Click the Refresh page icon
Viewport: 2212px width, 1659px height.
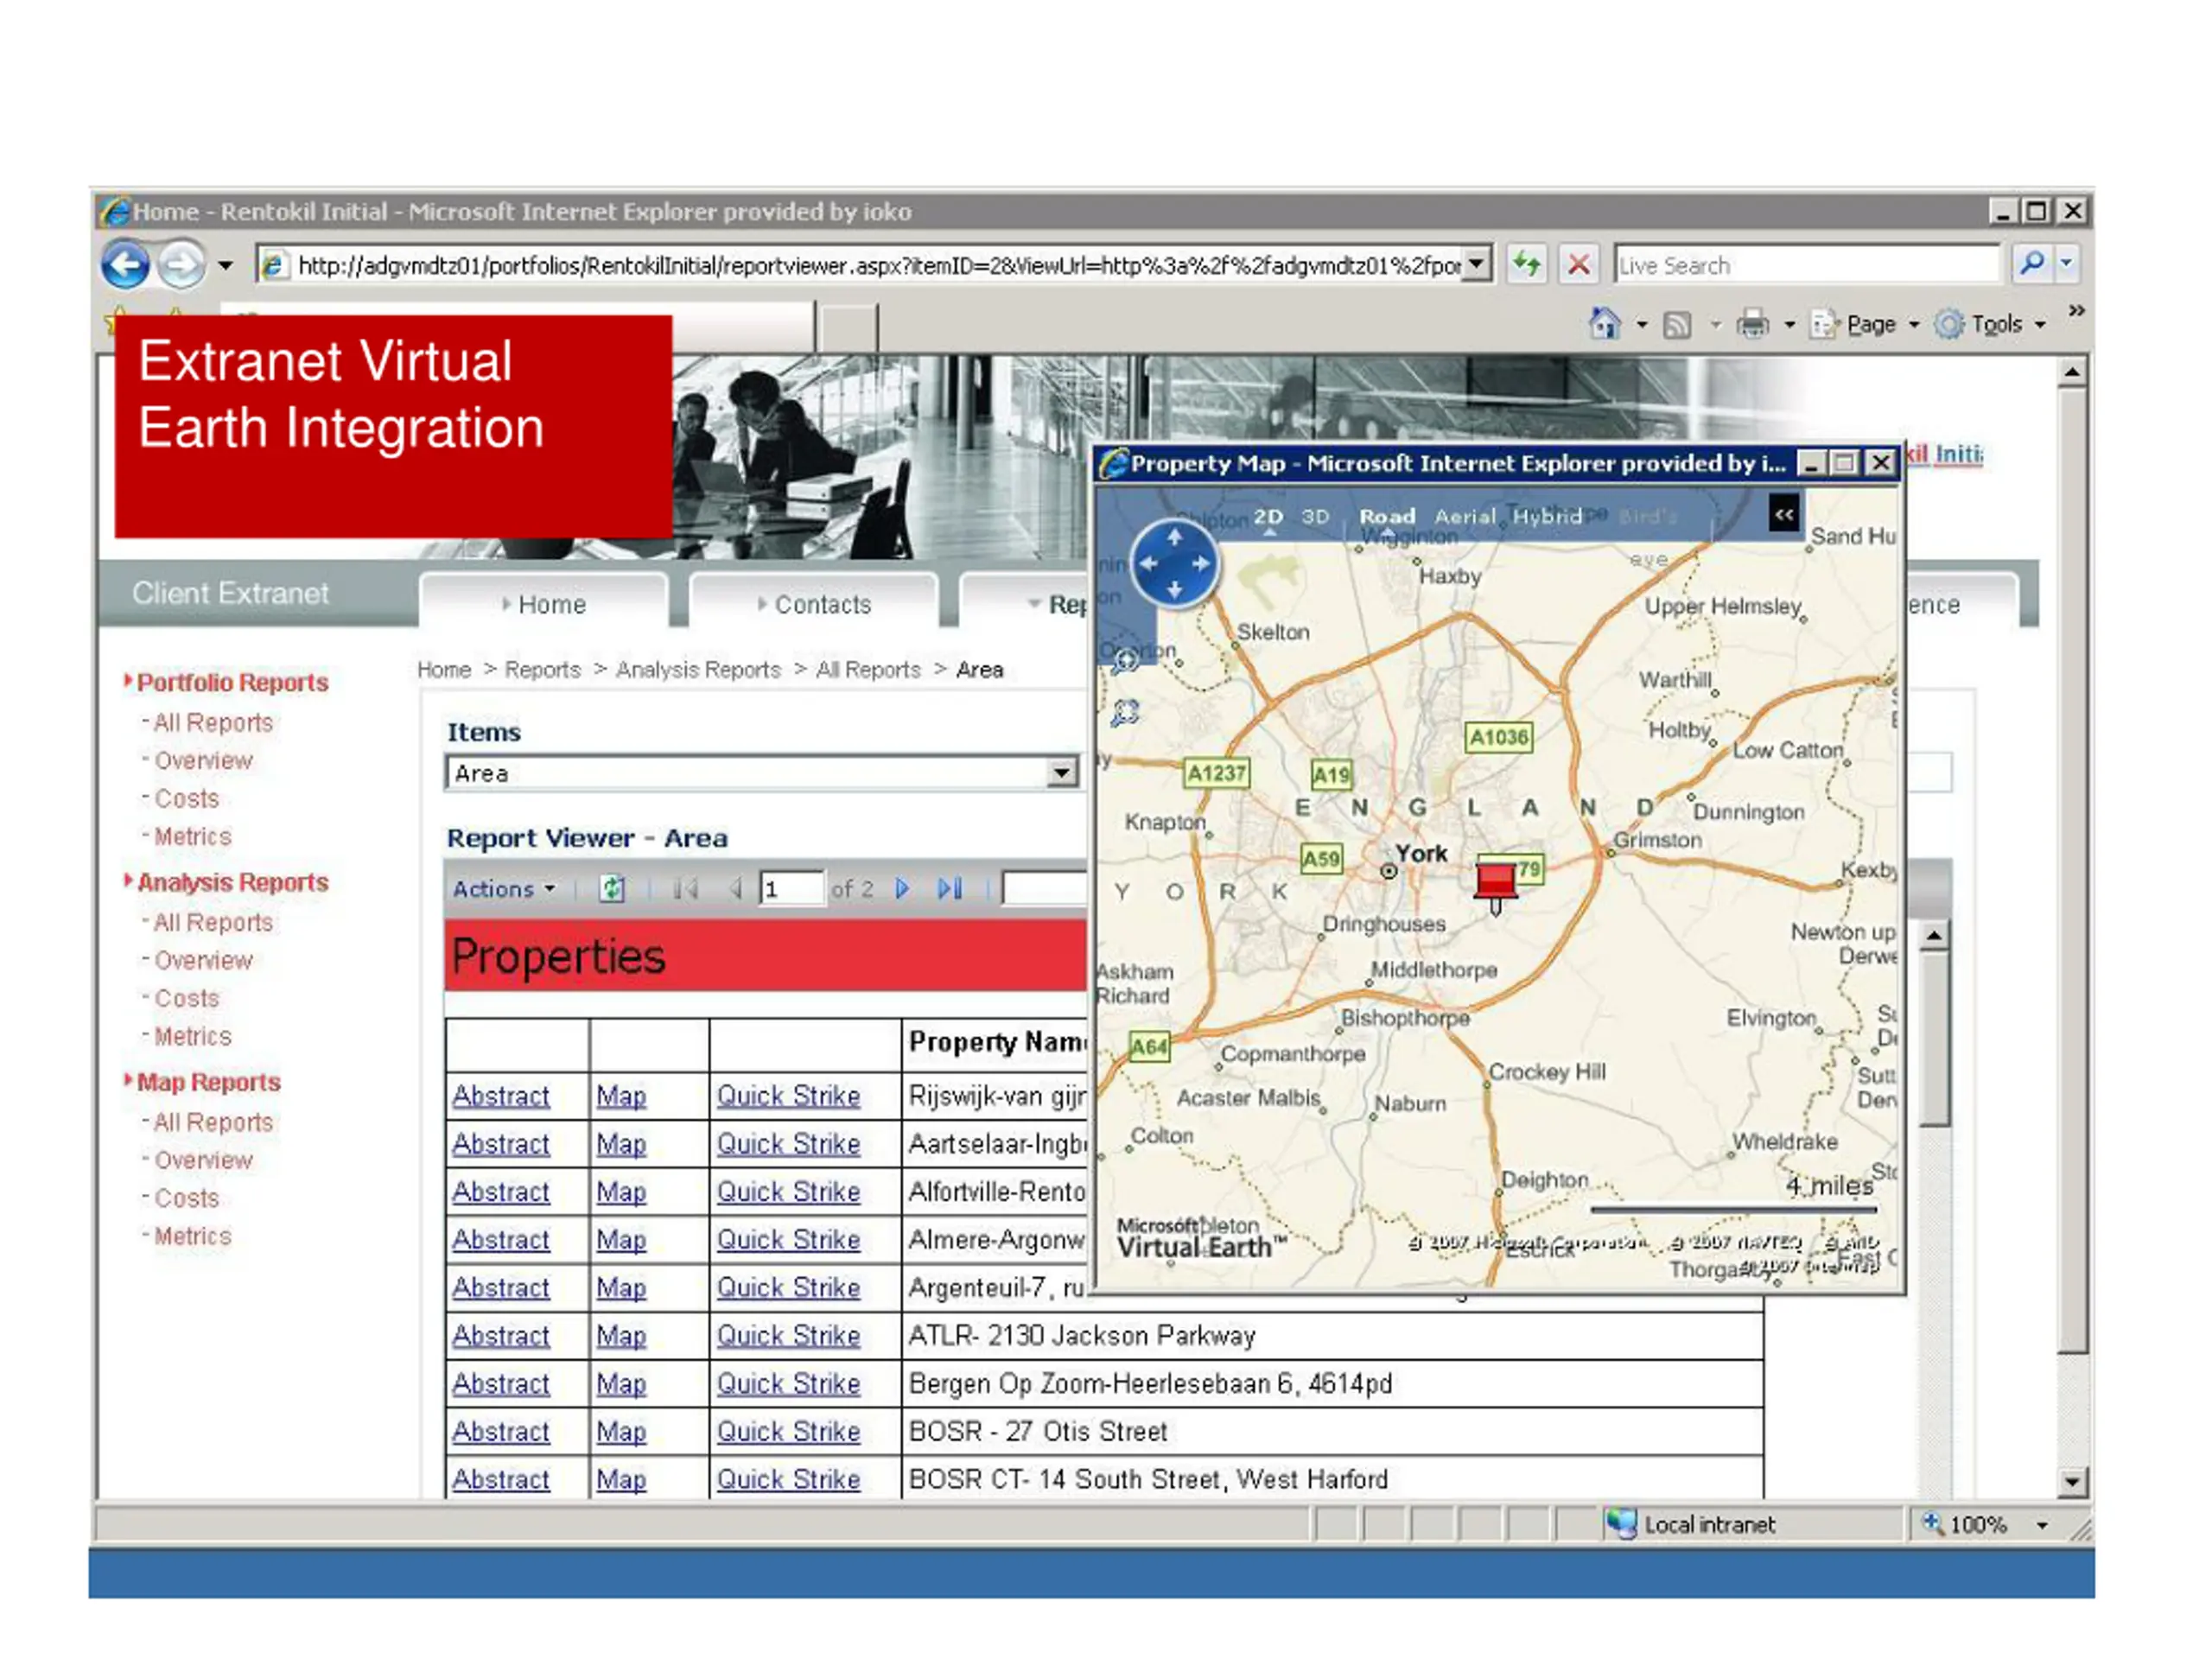[x=1526, y=265]
